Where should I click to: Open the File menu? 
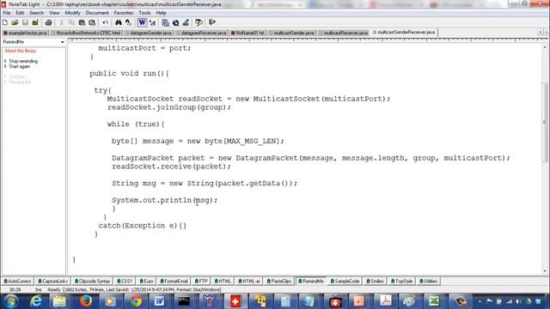[7, 13]
